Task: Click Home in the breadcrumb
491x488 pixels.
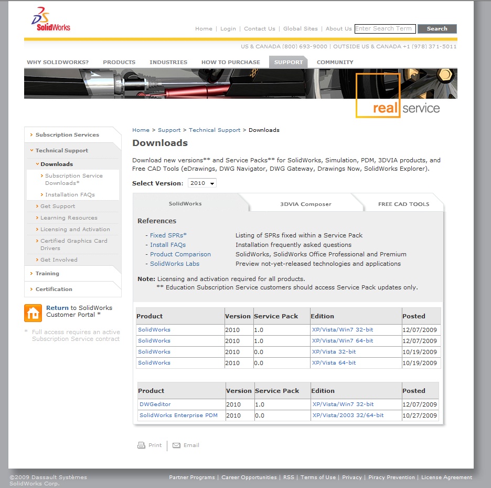Action: click(141, 130)
